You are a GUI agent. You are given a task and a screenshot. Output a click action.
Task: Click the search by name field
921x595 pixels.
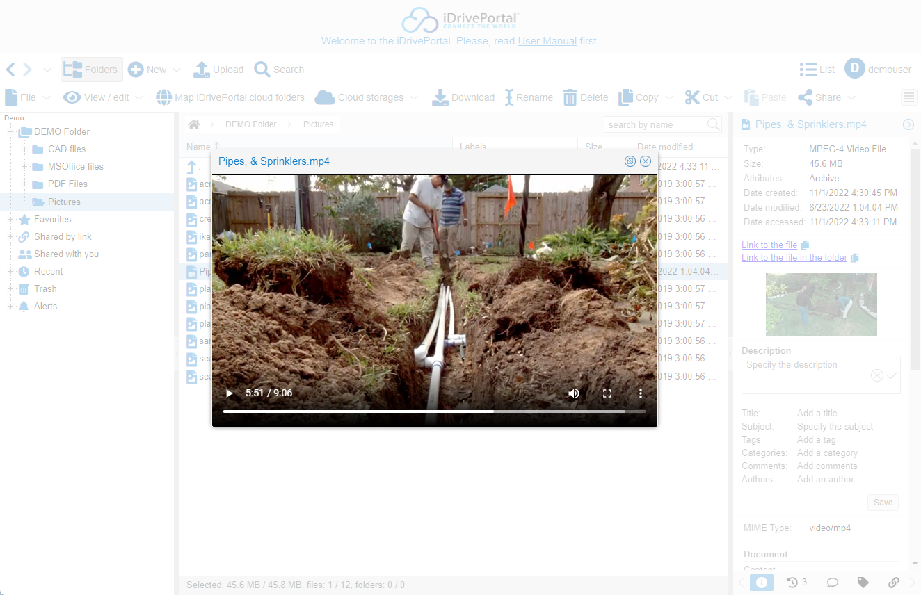pos(654,124)
